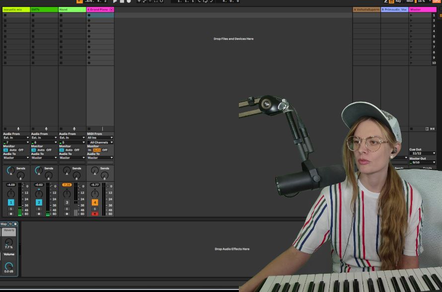Select the SM7b track header
Screen dimensions: 442x292
pos(44,9)
